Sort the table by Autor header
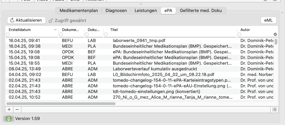Screen dimensions: 285x125 click(x=245, y=30)
